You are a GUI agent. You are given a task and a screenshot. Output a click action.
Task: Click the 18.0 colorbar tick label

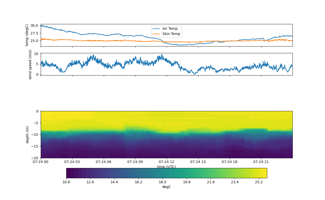click(162, 182)
